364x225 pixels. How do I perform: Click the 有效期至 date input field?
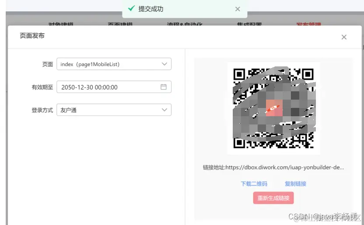pos(114,87)
